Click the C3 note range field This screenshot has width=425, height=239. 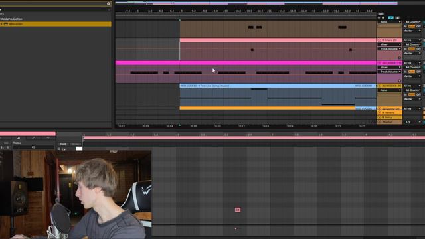coord(33,147)
